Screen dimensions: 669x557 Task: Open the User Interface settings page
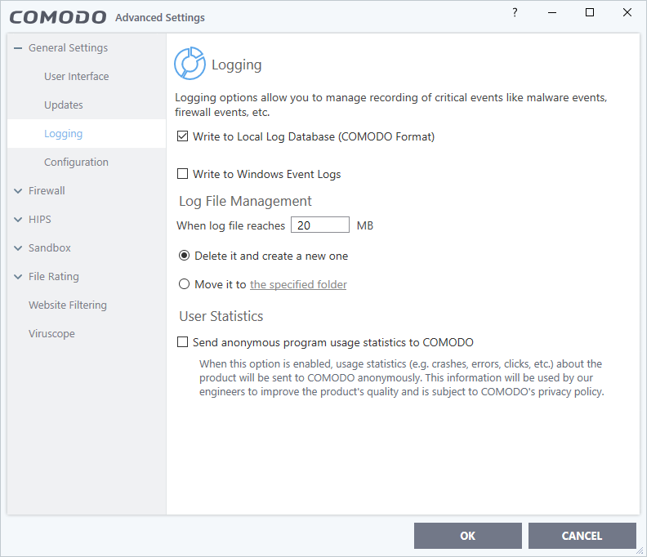(76, 77)
